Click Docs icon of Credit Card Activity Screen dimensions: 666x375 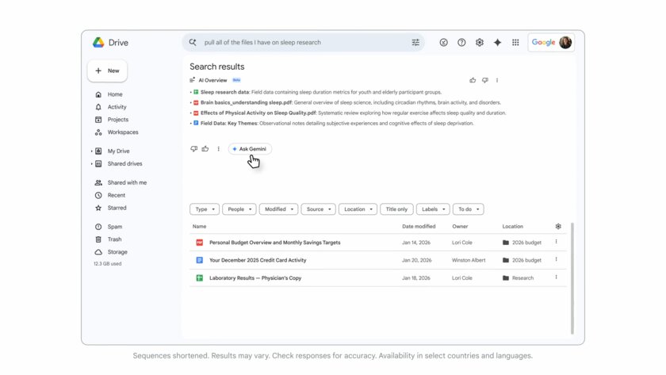click(x=199, y=260)
